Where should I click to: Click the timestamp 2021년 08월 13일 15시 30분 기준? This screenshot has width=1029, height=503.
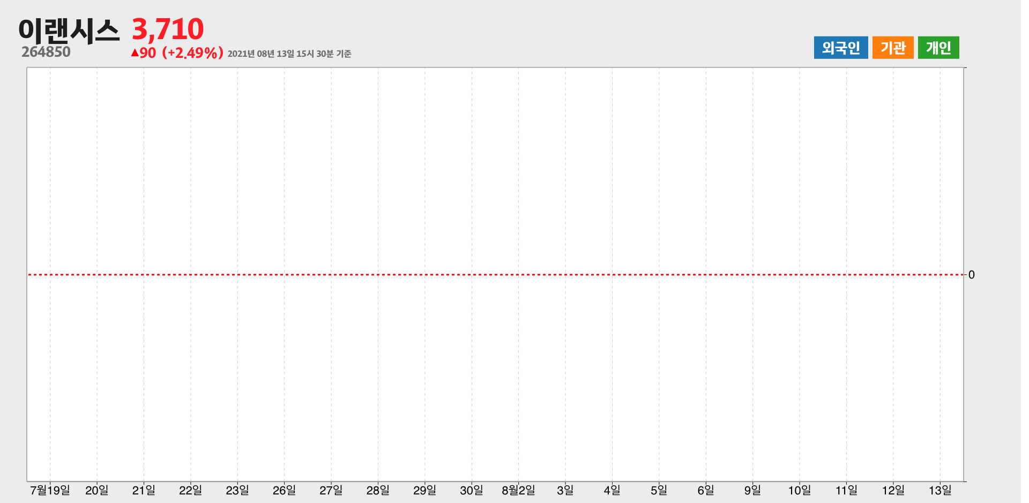289,54
